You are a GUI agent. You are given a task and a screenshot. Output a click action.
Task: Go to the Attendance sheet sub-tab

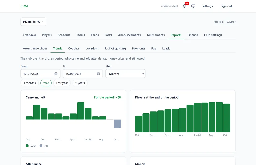coord(35,48)
